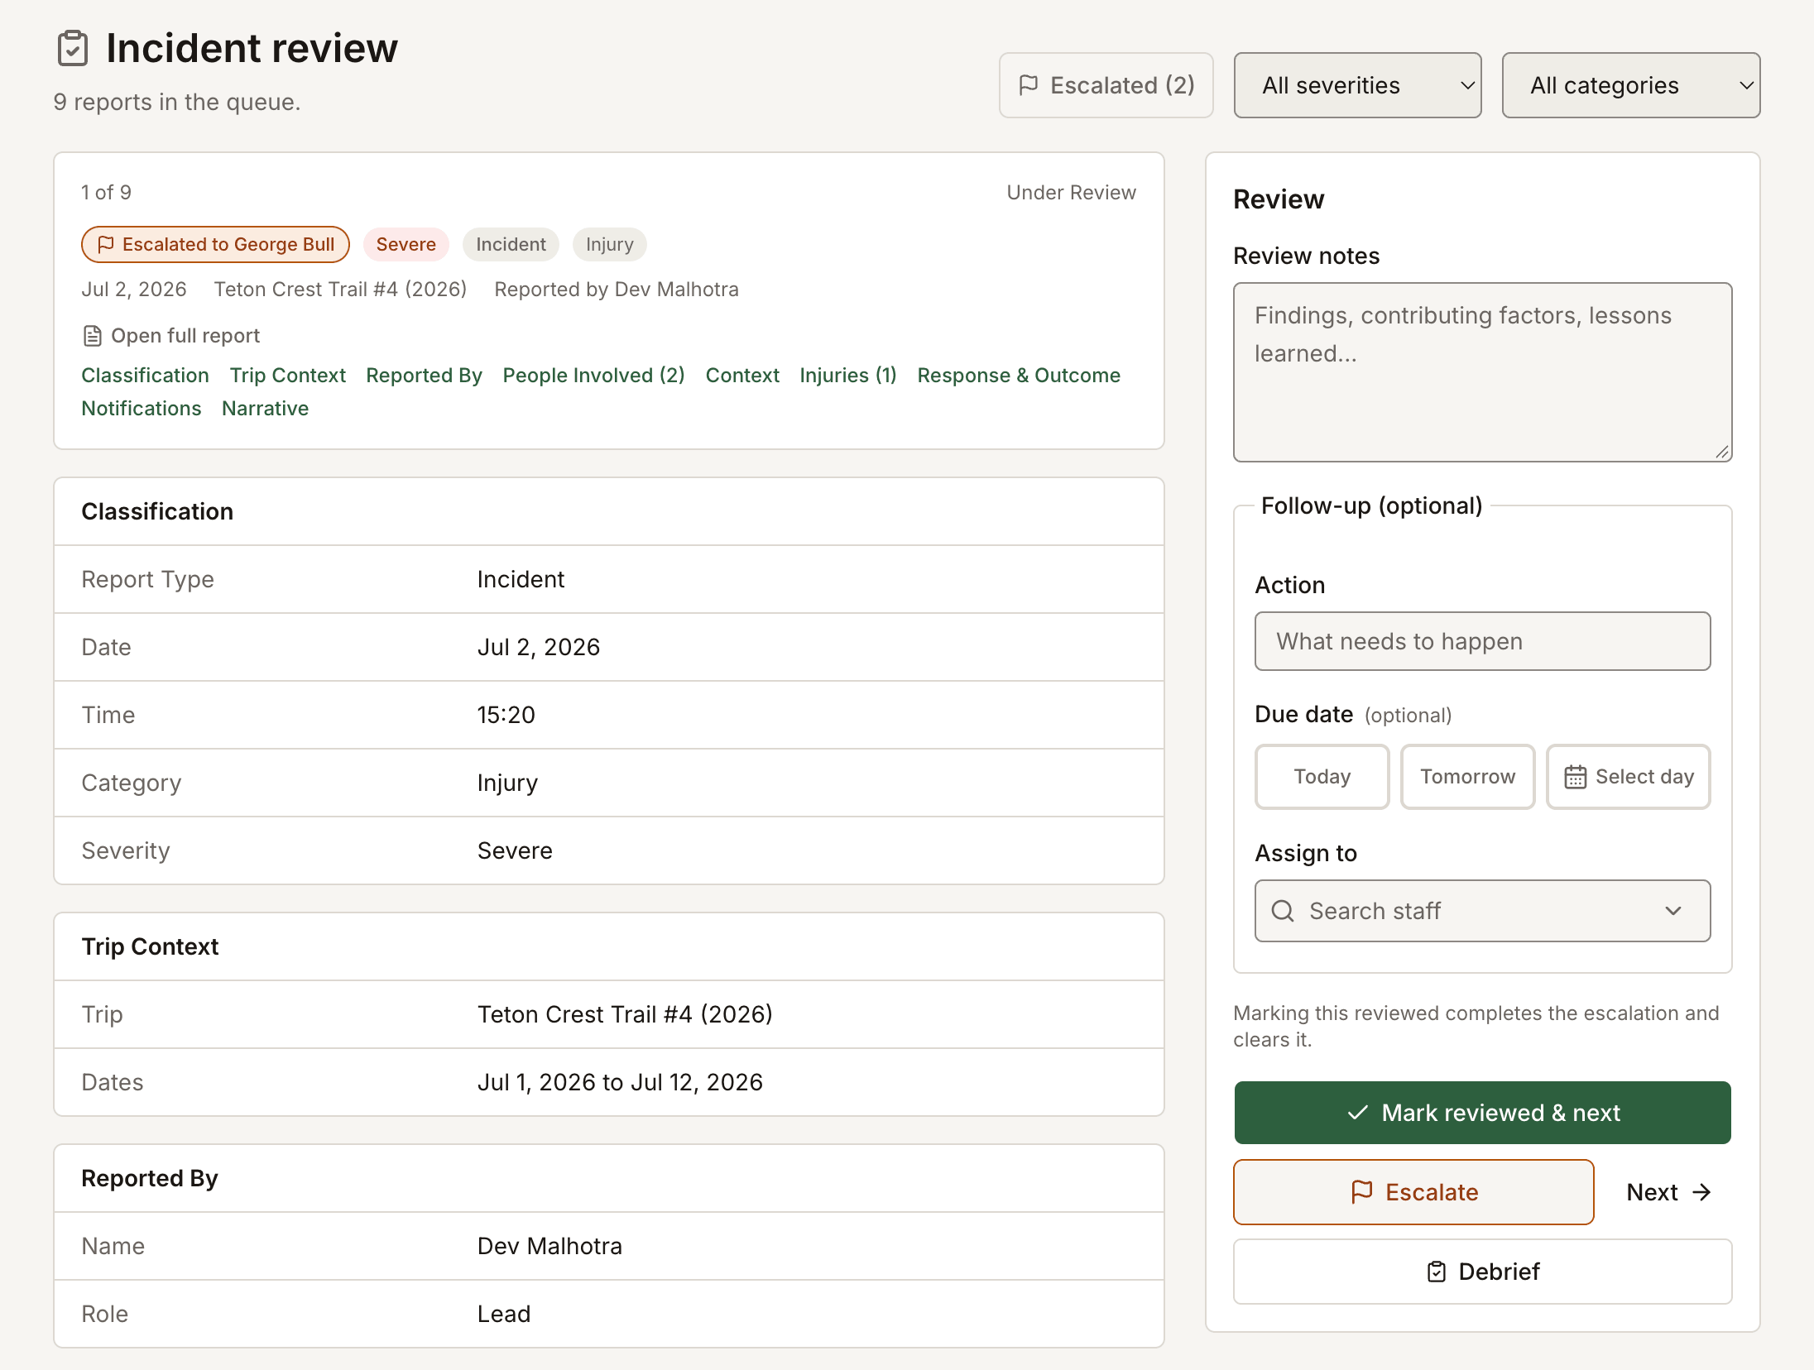This screenshot has width=1814, height=1370.
Task: Jump to the Classification section link
Action: tap(145, 376)
